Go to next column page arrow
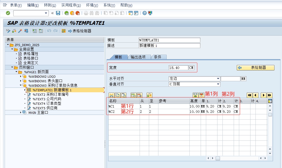This screenshot has width=282, height=168. [263, 95]
